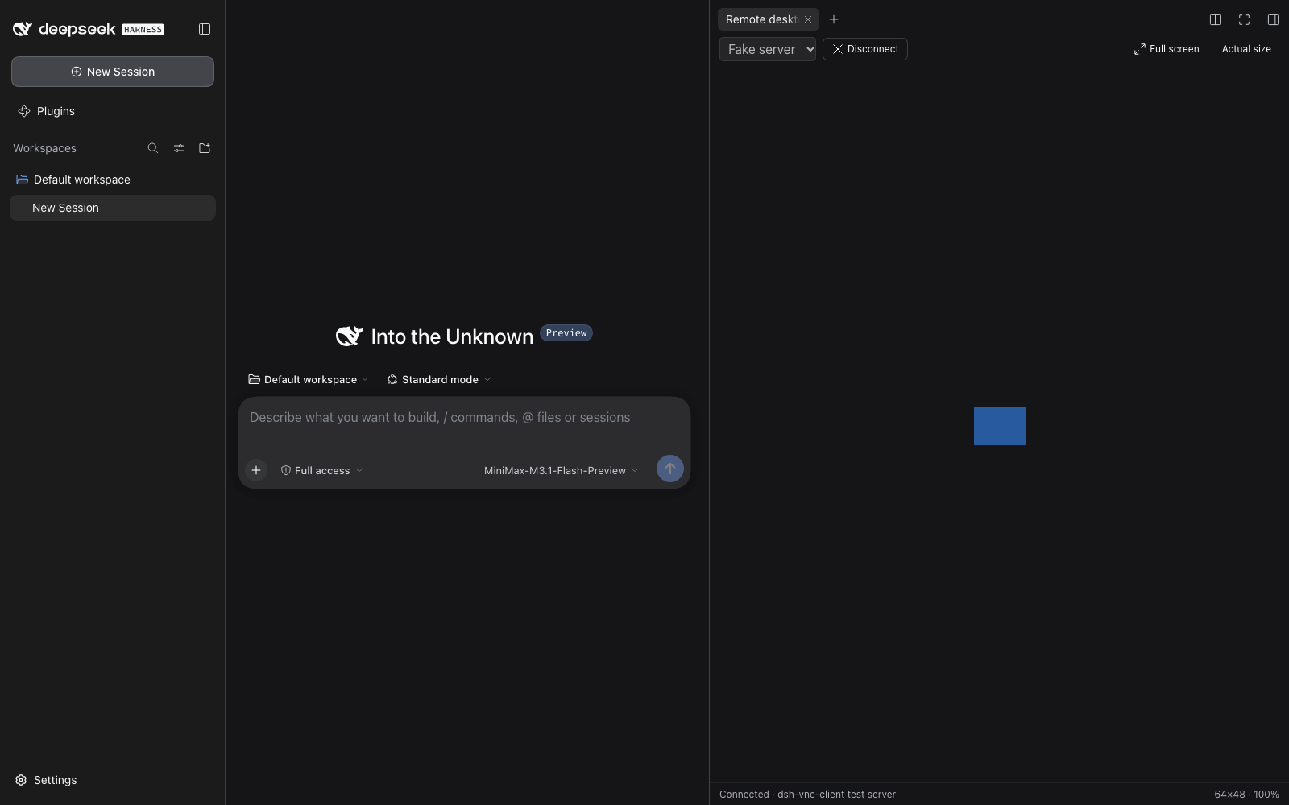Send the prompt with arrow button
Screen dimensions: 1289x805
tap(670, 469)
